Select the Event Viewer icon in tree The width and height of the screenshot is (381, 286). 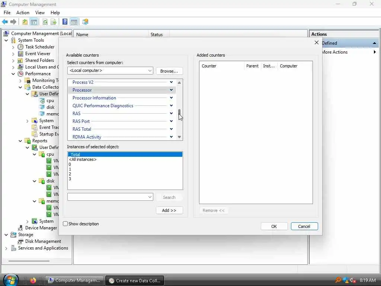click(x=21, y=54)
